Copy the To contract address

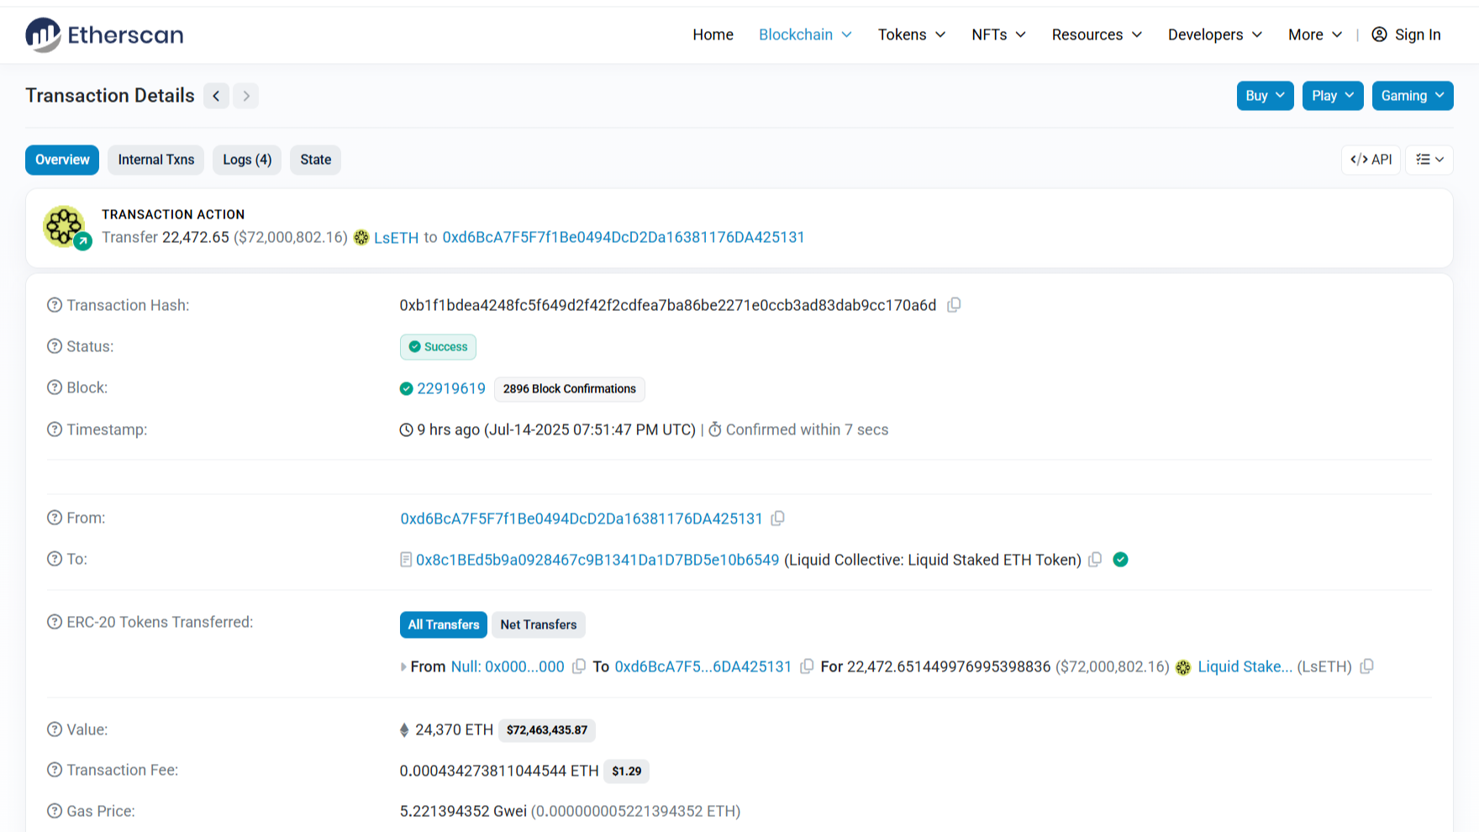coord(1095,560)
